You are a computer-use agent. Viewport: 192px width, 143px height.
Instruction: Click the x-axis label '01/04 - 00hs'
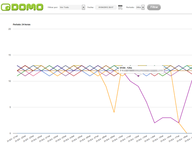pyautogui.click(x=36, y=139)
